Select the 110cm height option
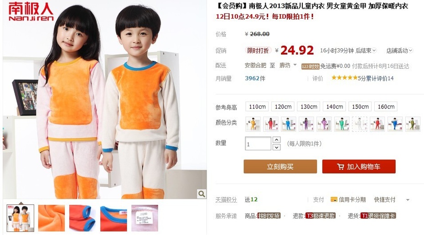Viewport: 424px width, 235px height. [257, 107]
